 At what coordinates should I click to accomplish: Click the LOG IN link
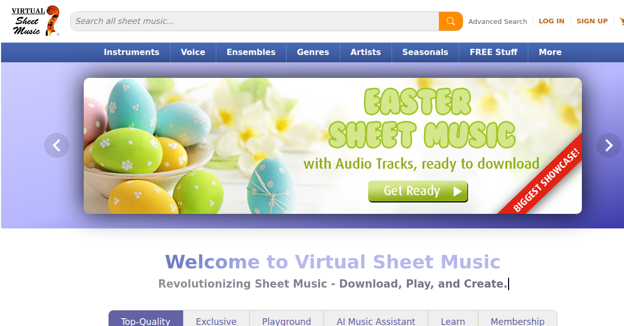tap(551, 21)
